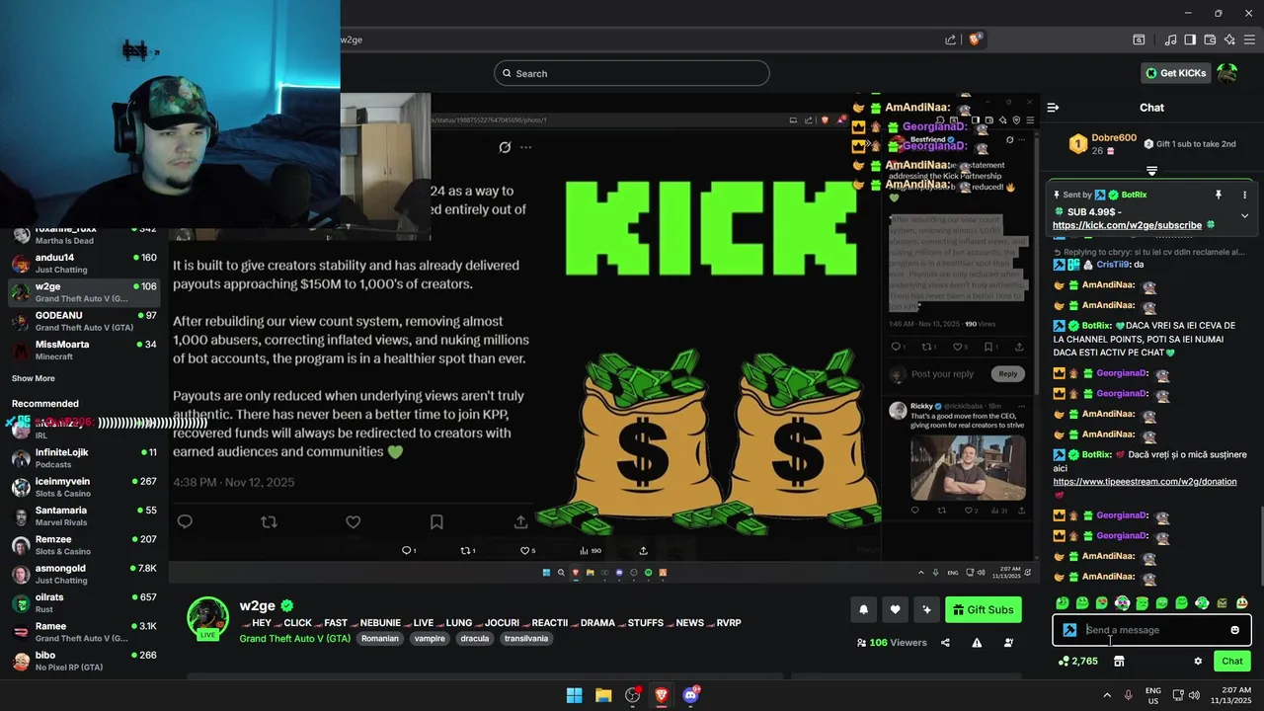Click the transilvania tag
The width and height of the screenshot is (1264, 711).
(x=525, y=639)
